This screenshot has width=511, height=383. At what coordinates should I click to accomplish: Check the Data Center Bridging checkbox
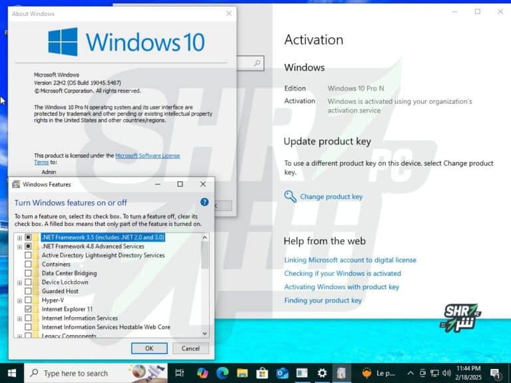(28, 273)
